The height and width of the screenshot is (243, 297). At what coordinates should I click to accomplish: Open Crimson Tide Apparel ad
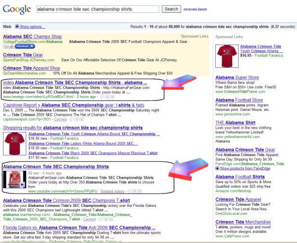(238, 199)
